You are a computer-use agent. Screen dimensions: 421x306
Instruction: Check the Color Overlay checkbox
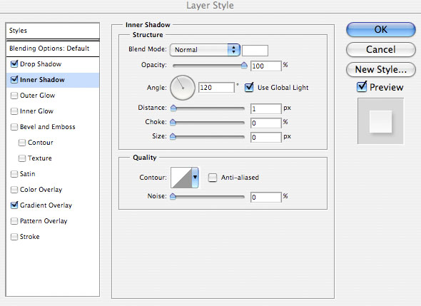[14, 190]
